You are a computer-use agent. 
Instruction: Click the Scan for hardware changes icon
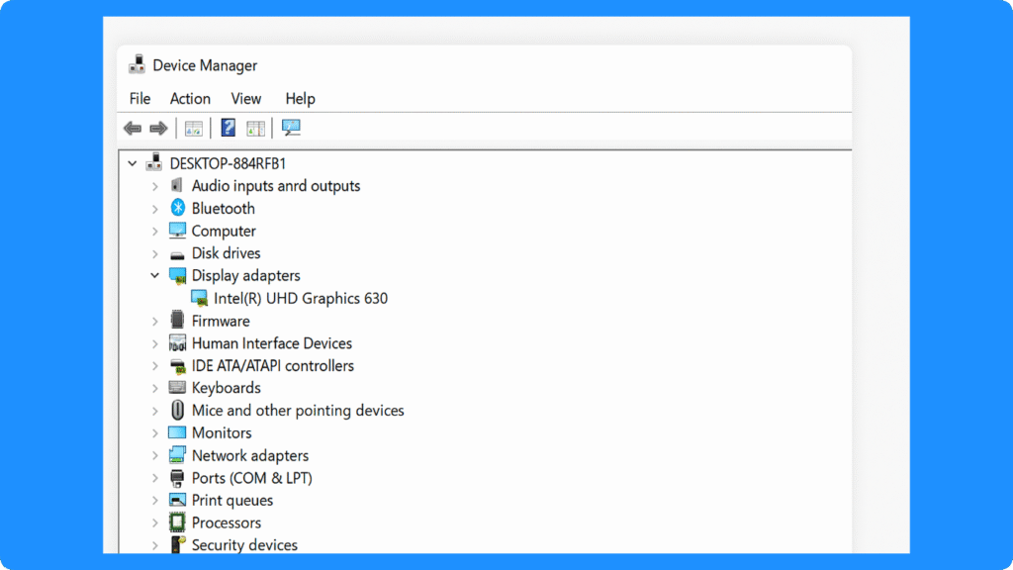pos(291,128)
